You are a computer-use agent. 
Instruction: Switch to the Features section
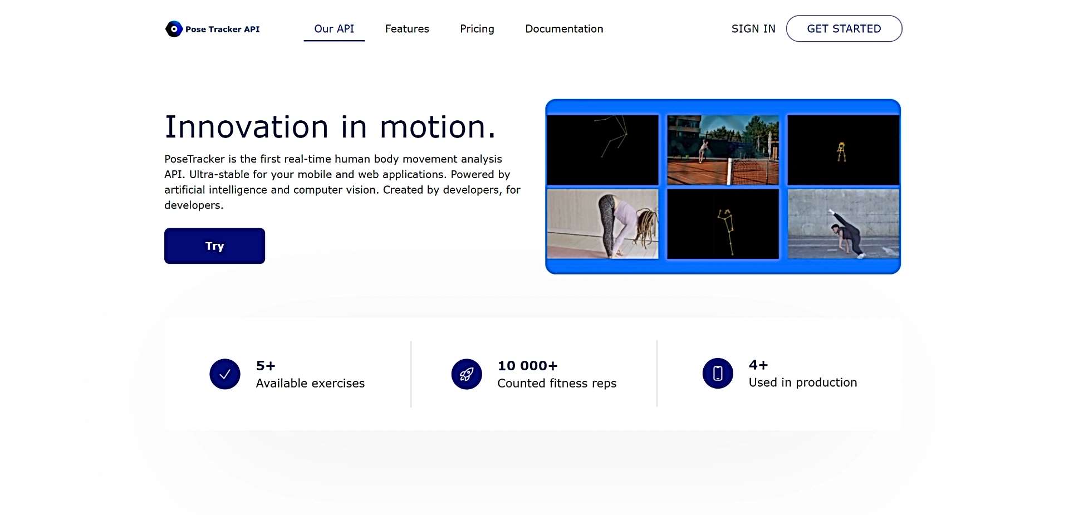(x=407, y=28)
